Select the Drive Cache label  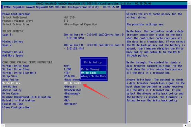[10, 94]
